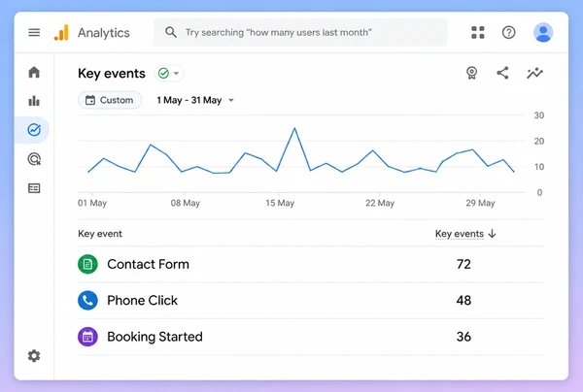Open the table list icon in sidebar
Screen dimensions: 583x392
tap(34, 188)
